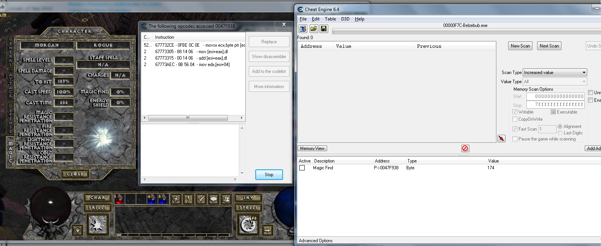Click the scan progress bar
The height and width of the screenshot is (246, 601).
point(466,31)
